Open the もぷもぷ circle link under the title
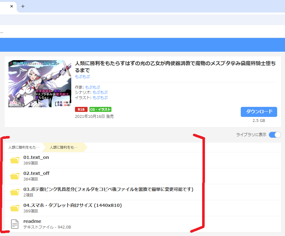This screenshot has height=236, width=285. click(x=82, y=76)
